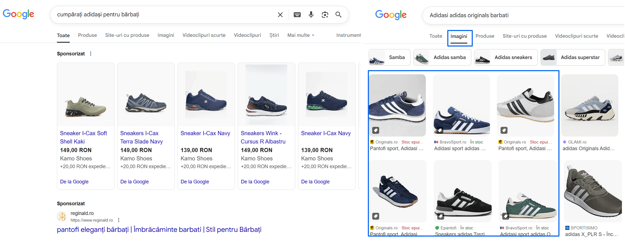Select the Adidas samba filter chip

tap(442, 57)
